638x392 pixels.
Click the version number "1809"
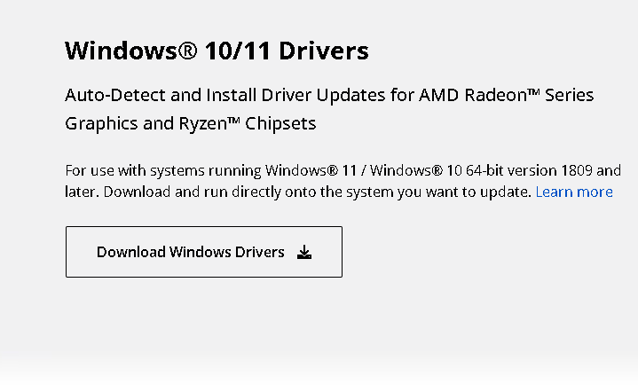(576, 170)
